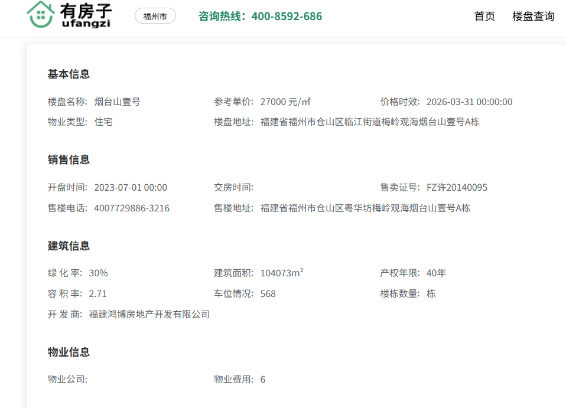Click the 开盘时间 value 2023-07-01
Image resolution: width=566 pixels, height=408 pixels.
point(130,188)
